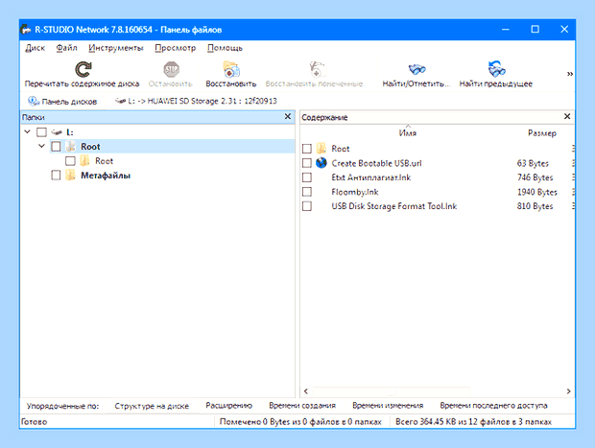595x448 pixels.
Task: Check the Etxt Антиплагиат.lnk checkbox
Action: [307, 177]
